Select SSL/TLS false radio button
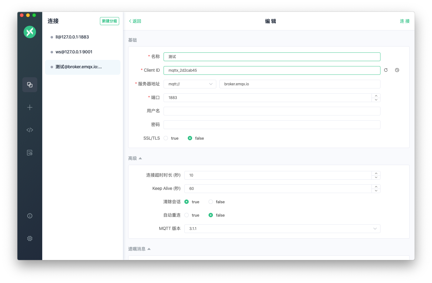 [x=190, y=138]
